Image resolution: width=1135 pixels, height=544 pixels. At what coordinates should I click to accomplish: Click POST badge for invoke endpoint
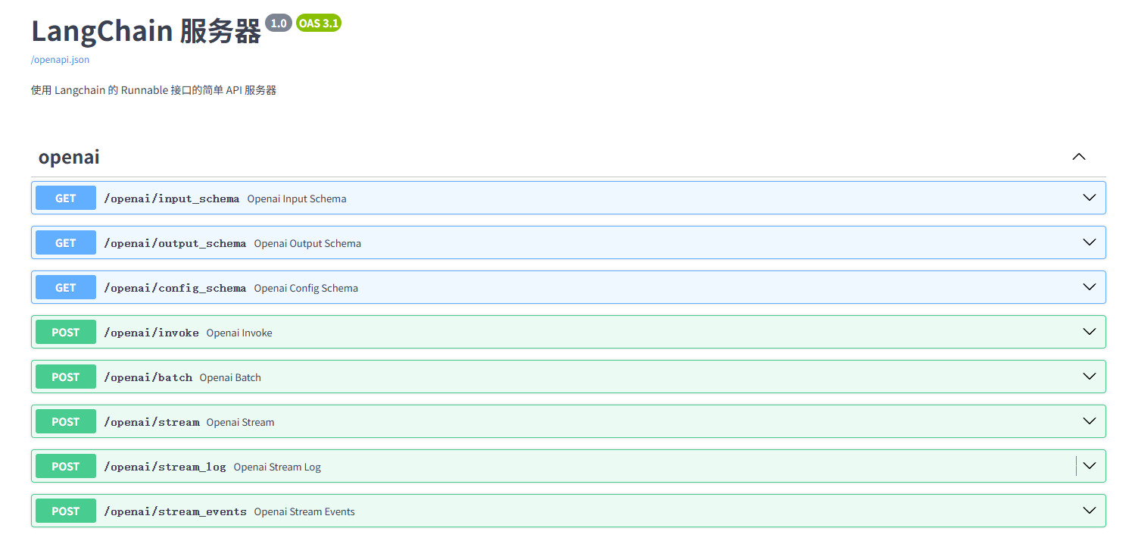click(x=66, y=332)
